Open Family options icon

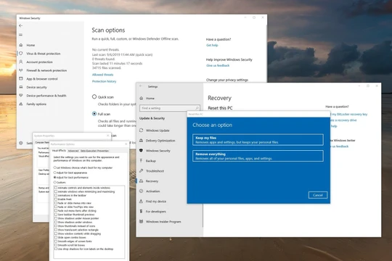(21, 104)
